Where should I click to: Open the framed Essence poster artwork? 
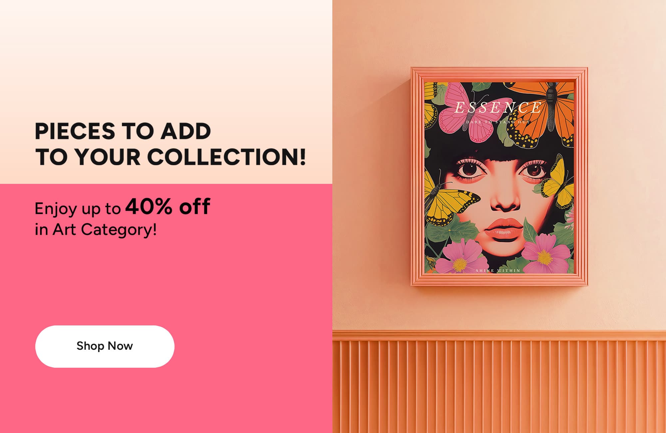pyautogui.click(x=499, y=177)
